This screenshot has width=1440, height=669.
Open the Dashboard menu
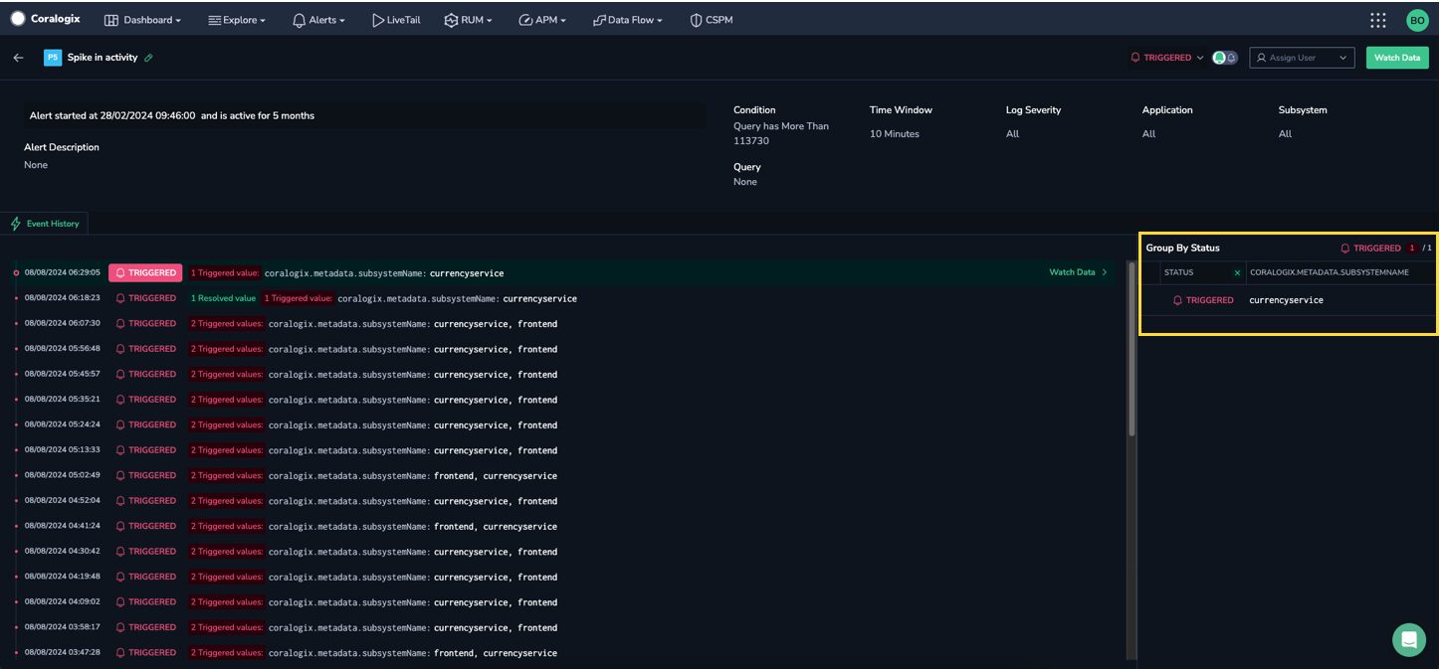pyautogui.click(x=142, y=20)
